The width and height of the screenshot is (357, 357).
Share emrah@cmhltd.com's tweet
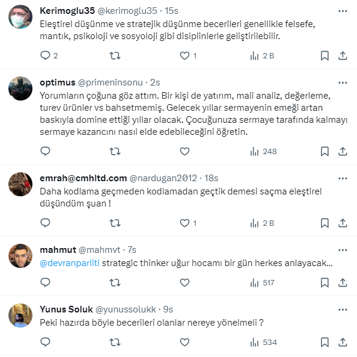(343, 223)
